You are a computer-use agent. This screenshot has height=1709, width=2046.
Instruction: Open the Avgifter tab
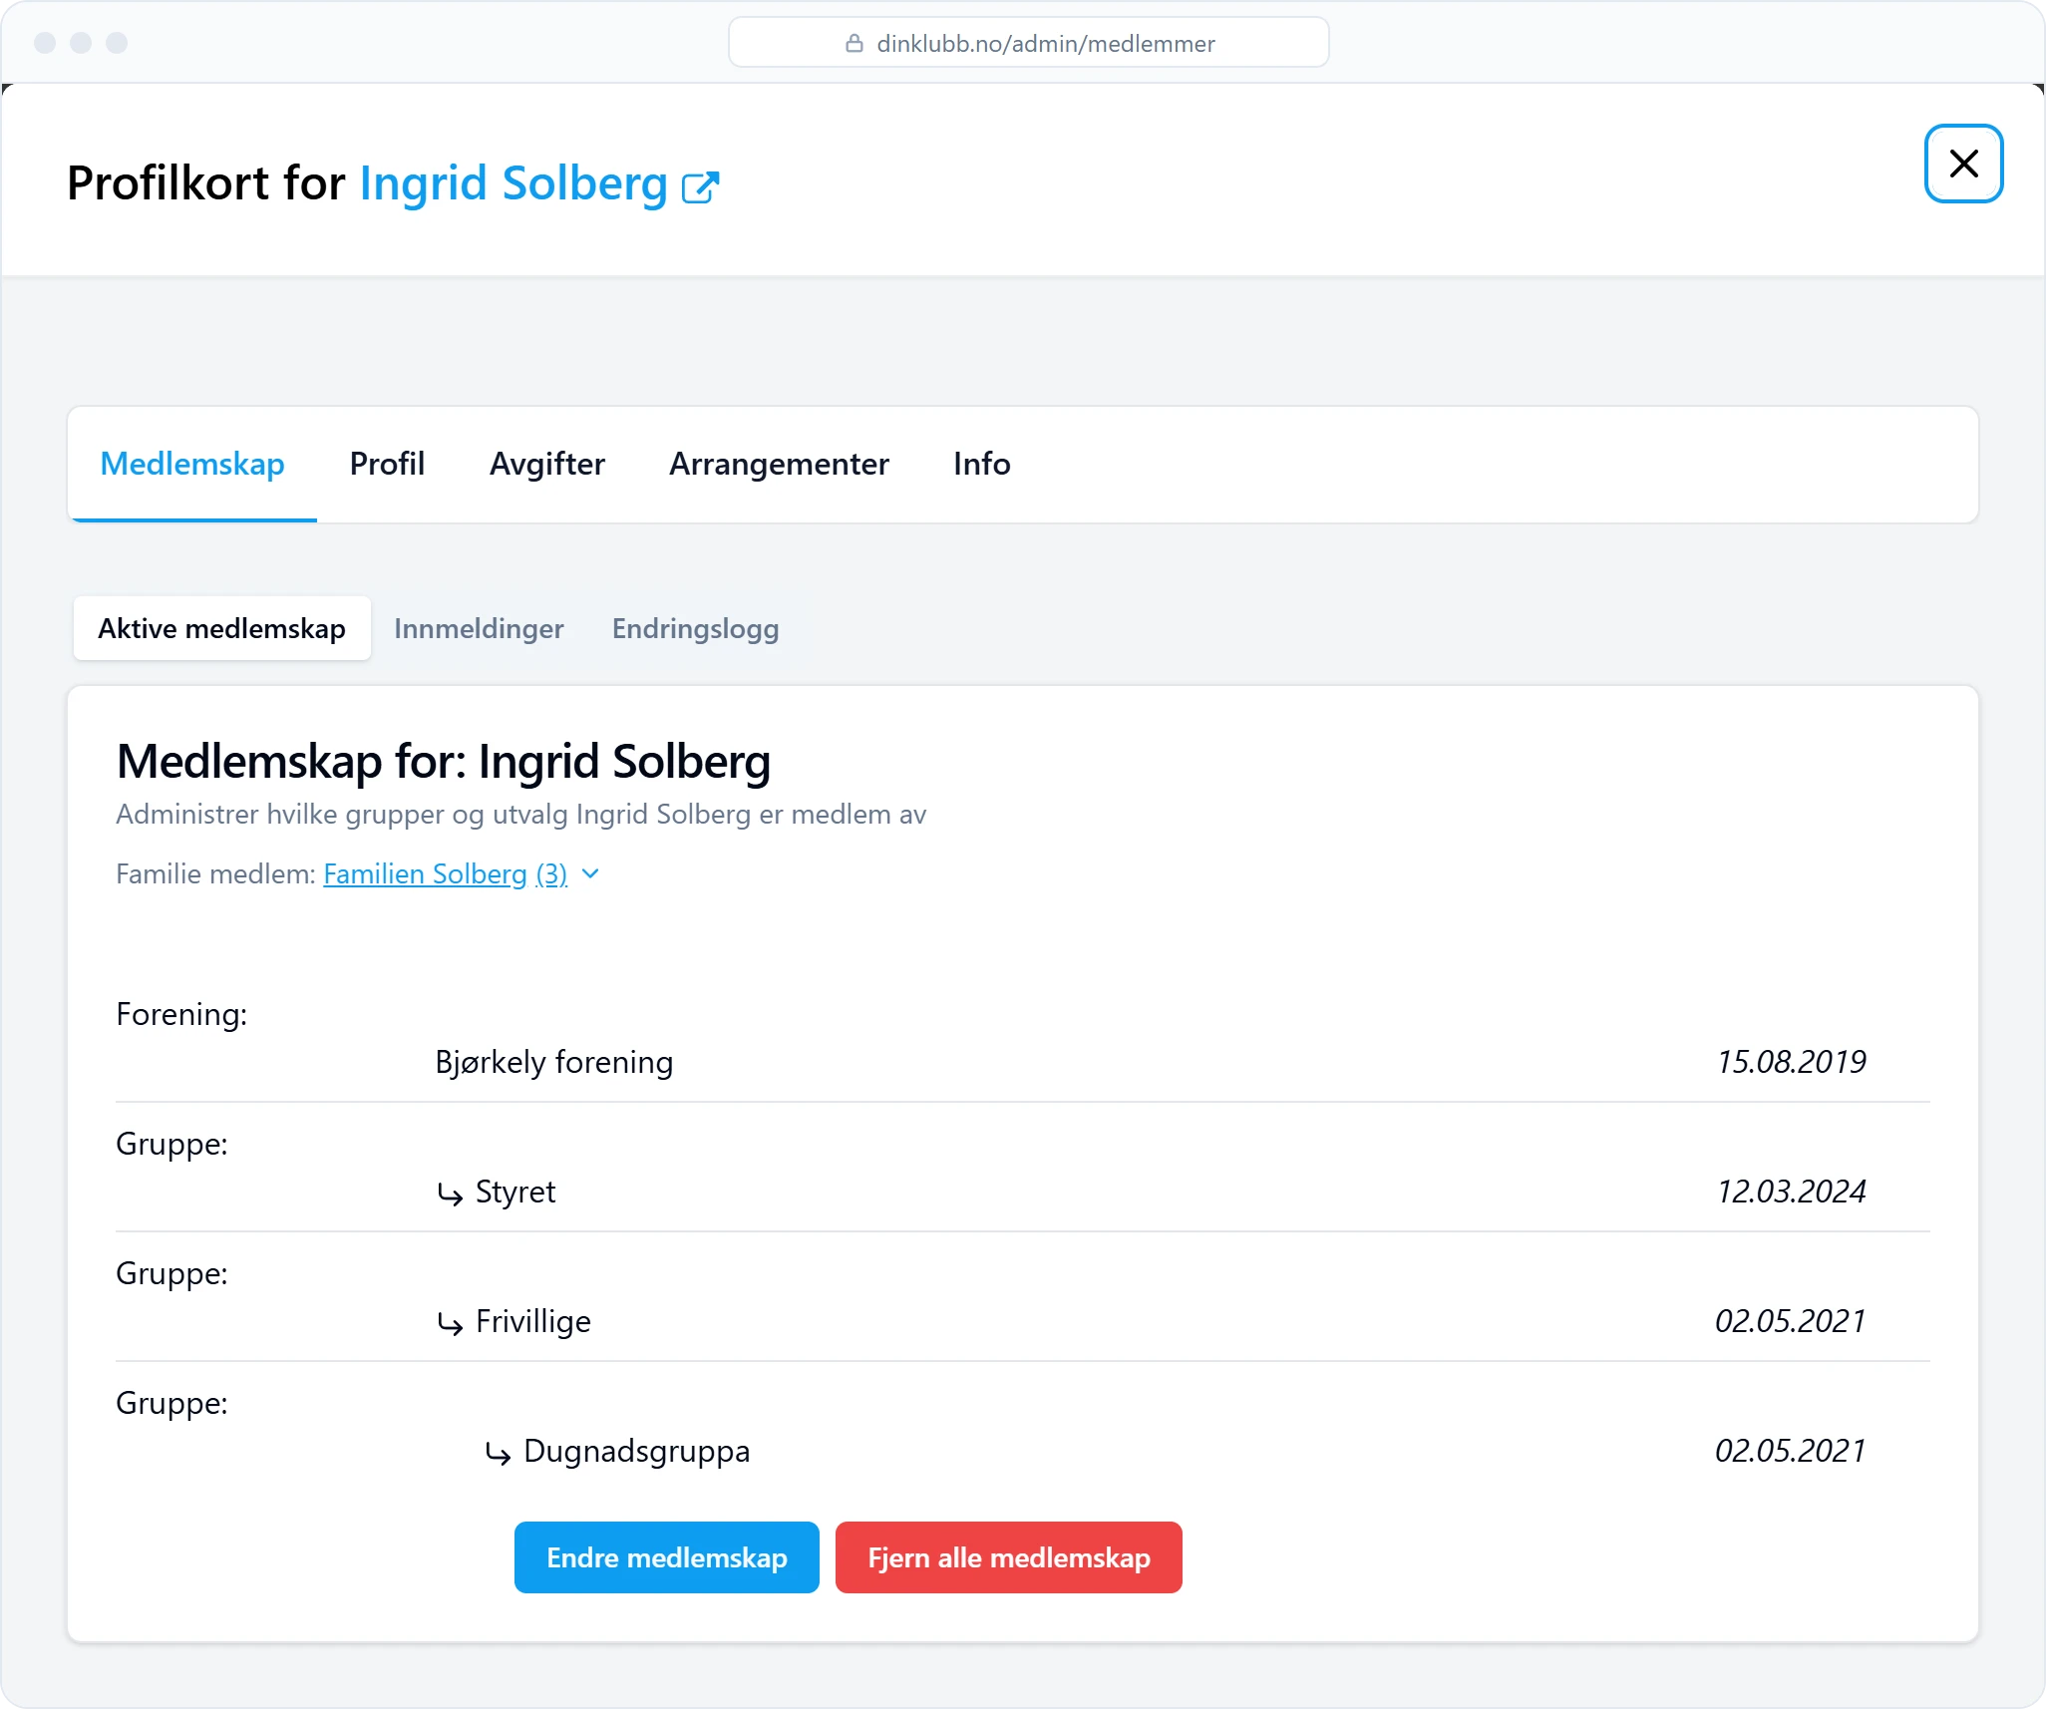(546, 464)
